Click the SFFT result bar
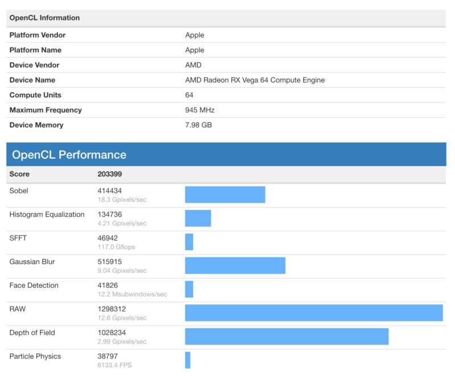455x376 pixels. pyautogui.click(x=189, y=242)
